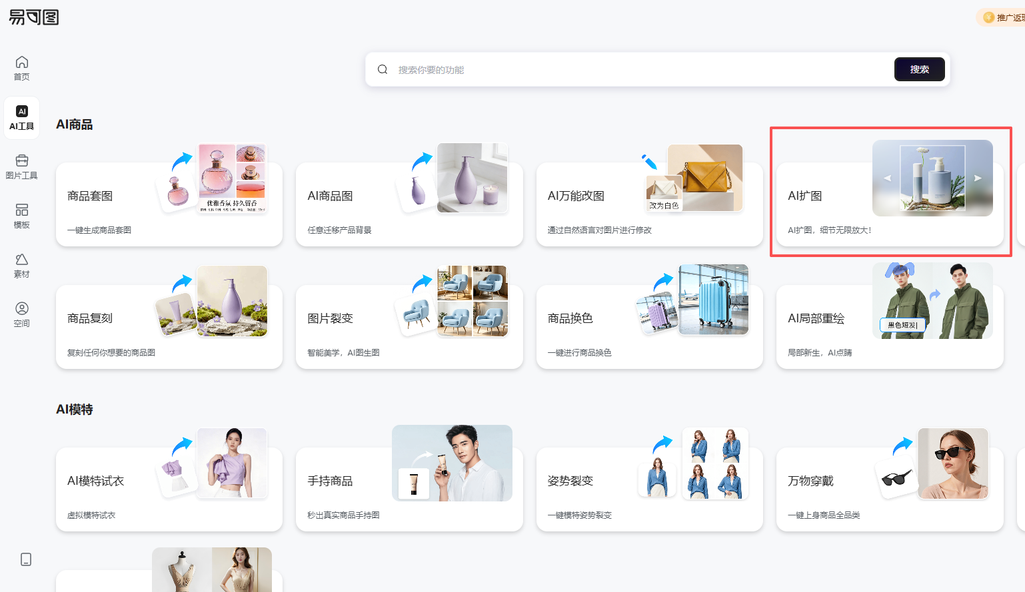Open the 空间 space sidebar icon
This screenshot has height=592, width=1025.
coord(22,315)
